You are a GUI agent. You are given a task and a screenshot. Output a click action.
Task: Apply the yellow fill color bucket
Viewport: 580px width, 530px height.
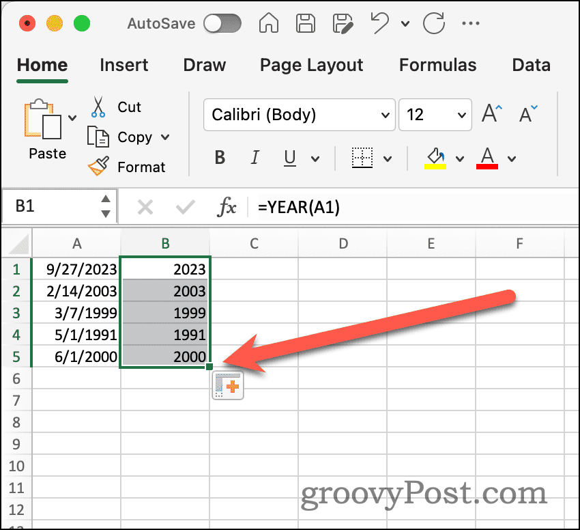(435, 158)
